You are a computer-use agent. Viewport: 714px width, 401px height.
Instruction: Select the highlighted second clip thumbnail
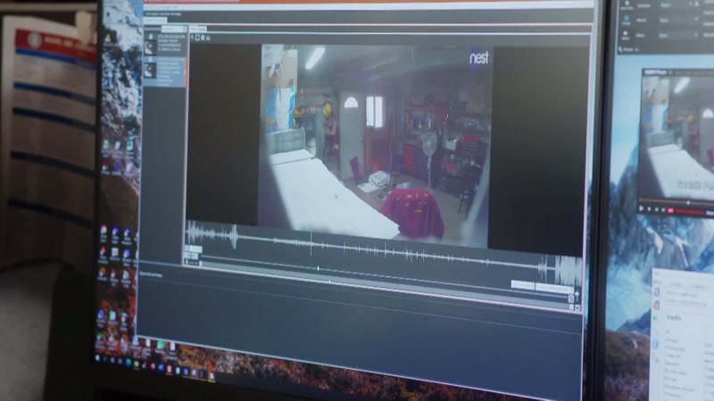150,70
